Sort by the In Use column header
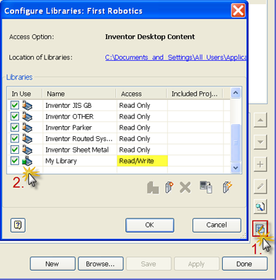This screenshot has height=280, width=276. coord(25,94)
